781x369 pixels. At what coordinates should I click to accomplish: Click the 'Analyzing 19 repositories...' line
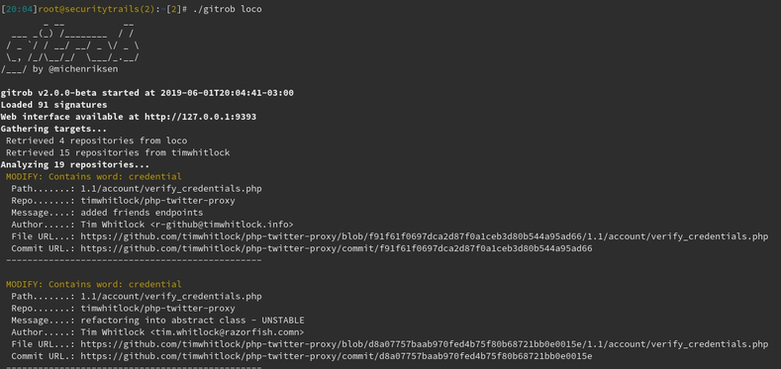(x=74, y=165)
